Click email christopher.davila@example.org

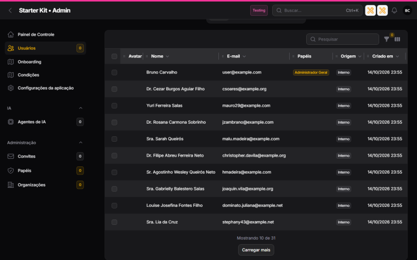(254, 155)
